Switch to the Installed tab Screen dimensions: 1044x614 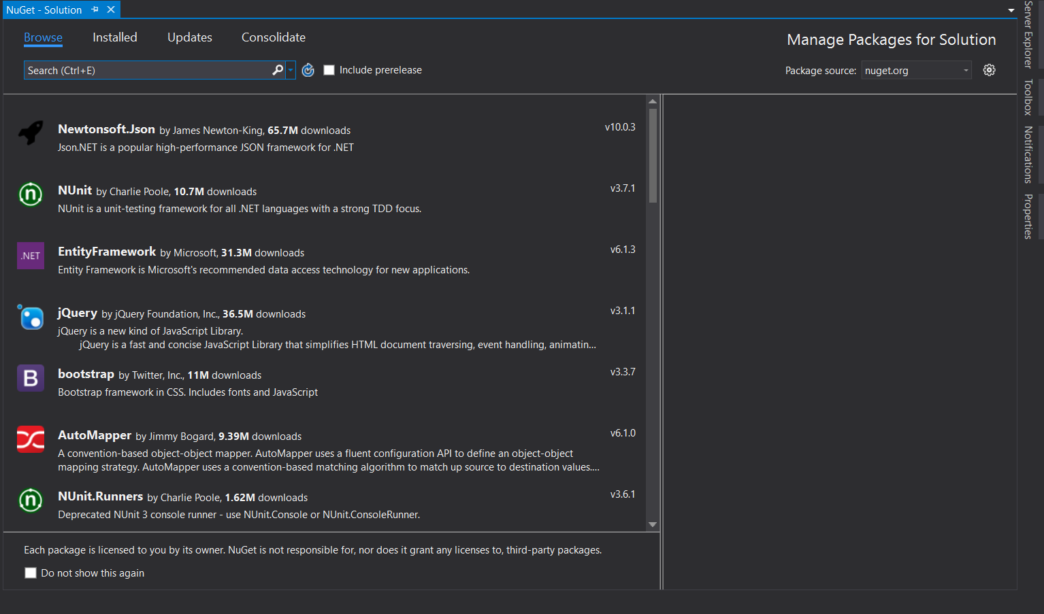115,37
